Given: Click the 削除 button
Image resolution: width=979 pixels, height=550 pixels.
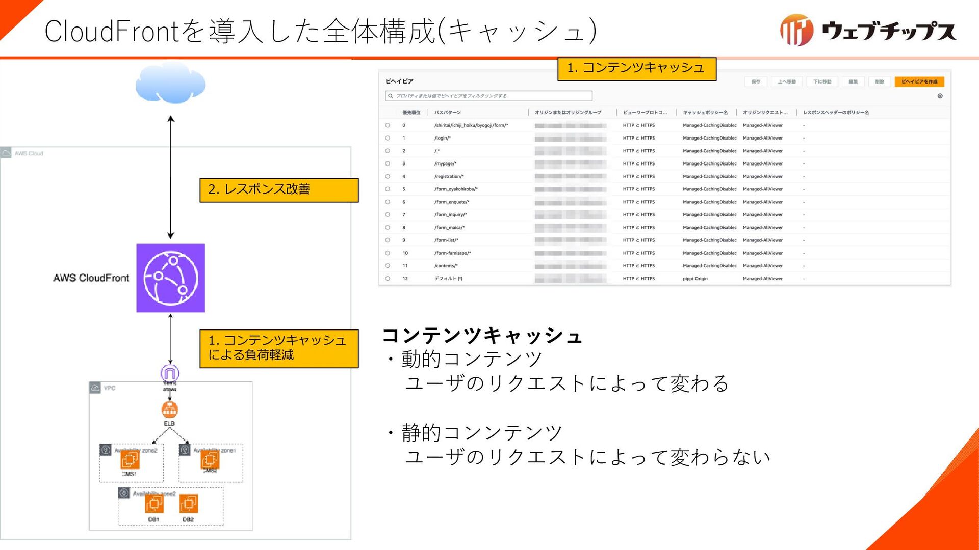Looking at the screenshot, I should pyautogui.click(x=880, y=81).
